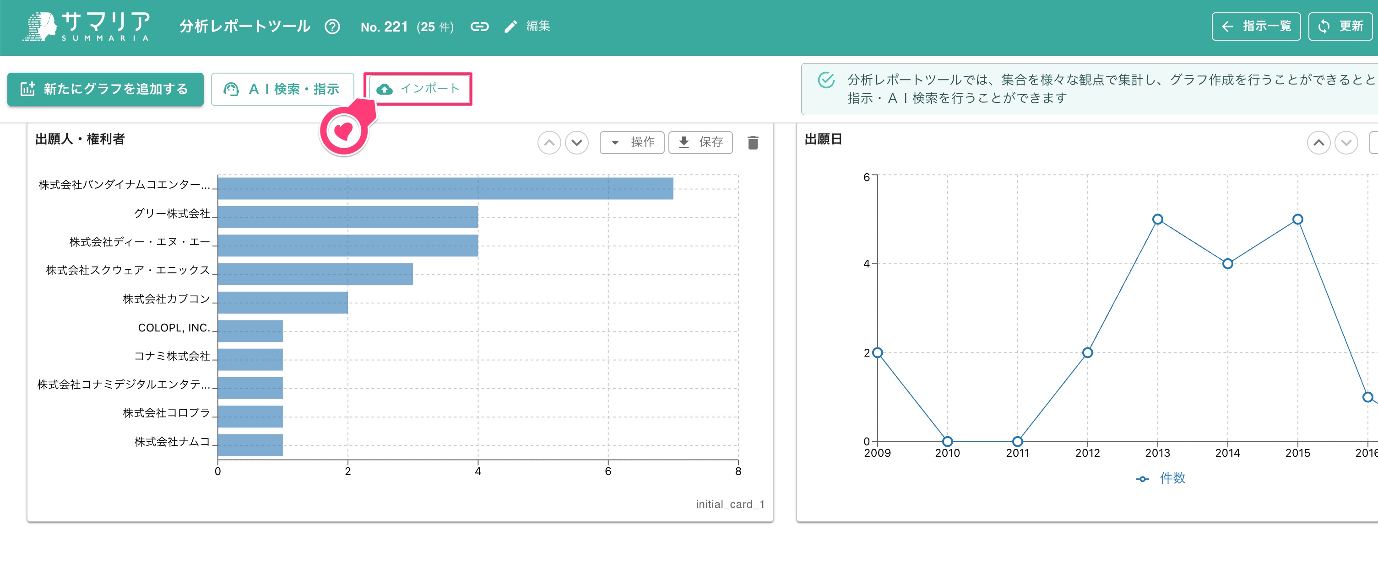Click the 2010 data point on the line chart

[x=947, y=442]
